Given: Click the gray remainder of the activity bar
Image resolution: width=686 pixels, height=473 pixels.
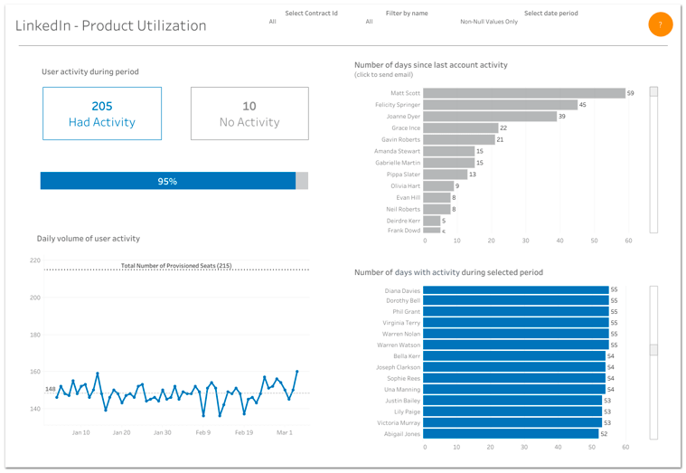Looking at the screenshot, I should pyautogui.click(x=302, y=181).
